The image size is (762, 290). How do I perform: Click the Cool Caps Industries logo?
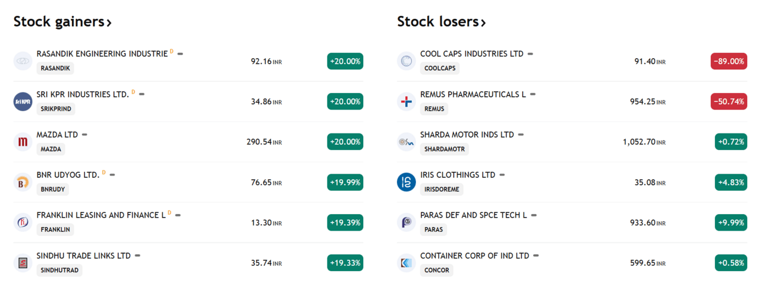coord(406,61)
